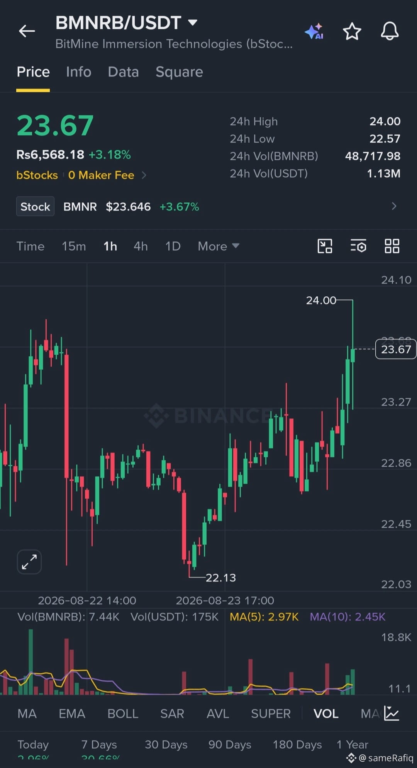Image resolution: width=417 pixels, height=768 pixels.
Task: Go back using the arrow icon
Action: 27,31
